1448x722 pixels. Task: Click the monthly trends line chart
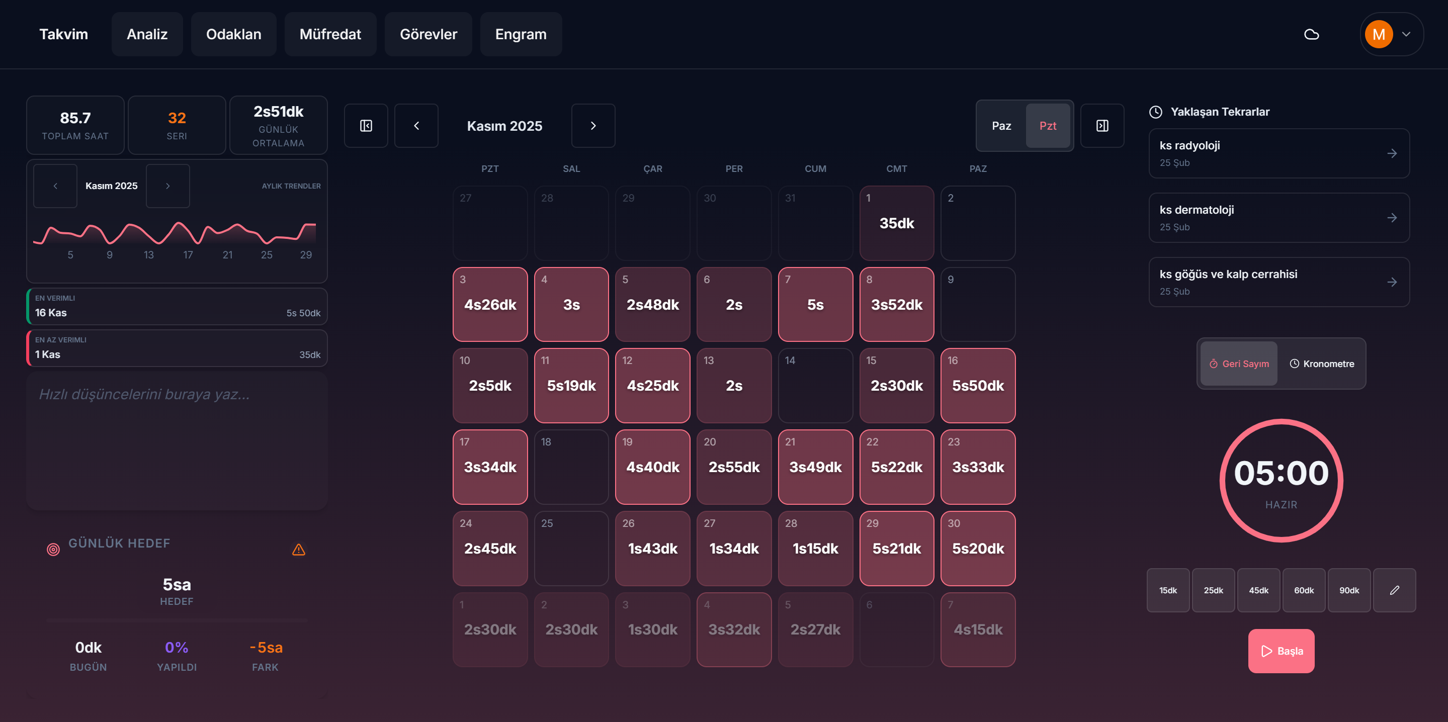[175, 233]
